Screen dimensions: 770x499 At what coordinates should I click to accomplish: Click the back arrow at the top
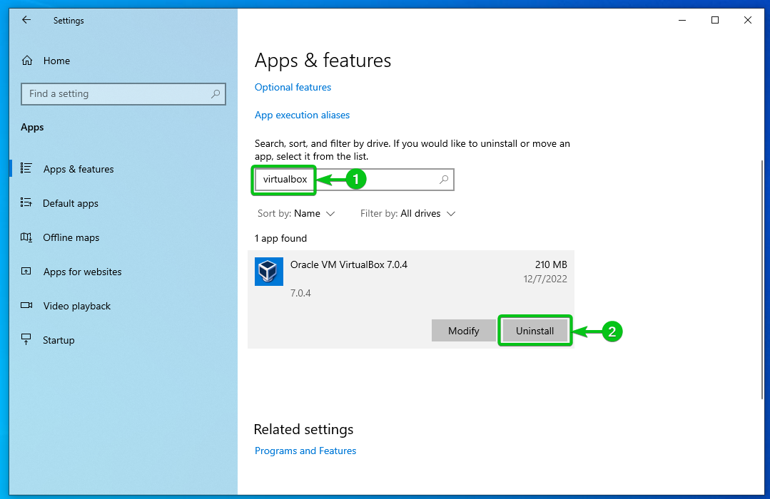pyautogui.click(x=26, y=20)
